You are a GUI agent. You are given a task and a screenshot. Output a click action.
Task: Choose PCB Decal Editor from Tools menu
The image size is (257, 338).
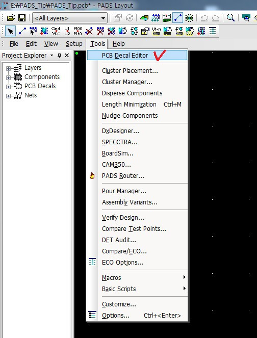tap(137, 55)
